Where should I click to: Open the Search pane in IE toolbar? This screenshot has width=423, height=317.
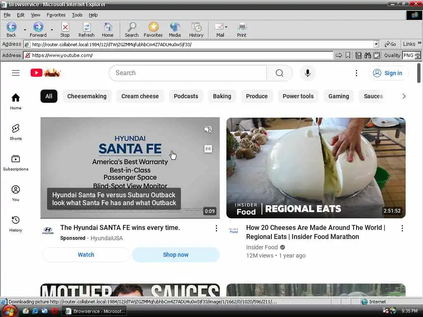point(132,30)
